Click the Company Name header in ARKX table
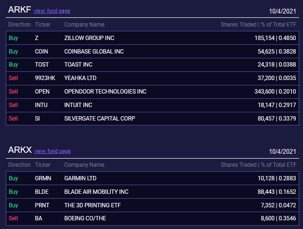The image size is (303, 229). (84, 165)
